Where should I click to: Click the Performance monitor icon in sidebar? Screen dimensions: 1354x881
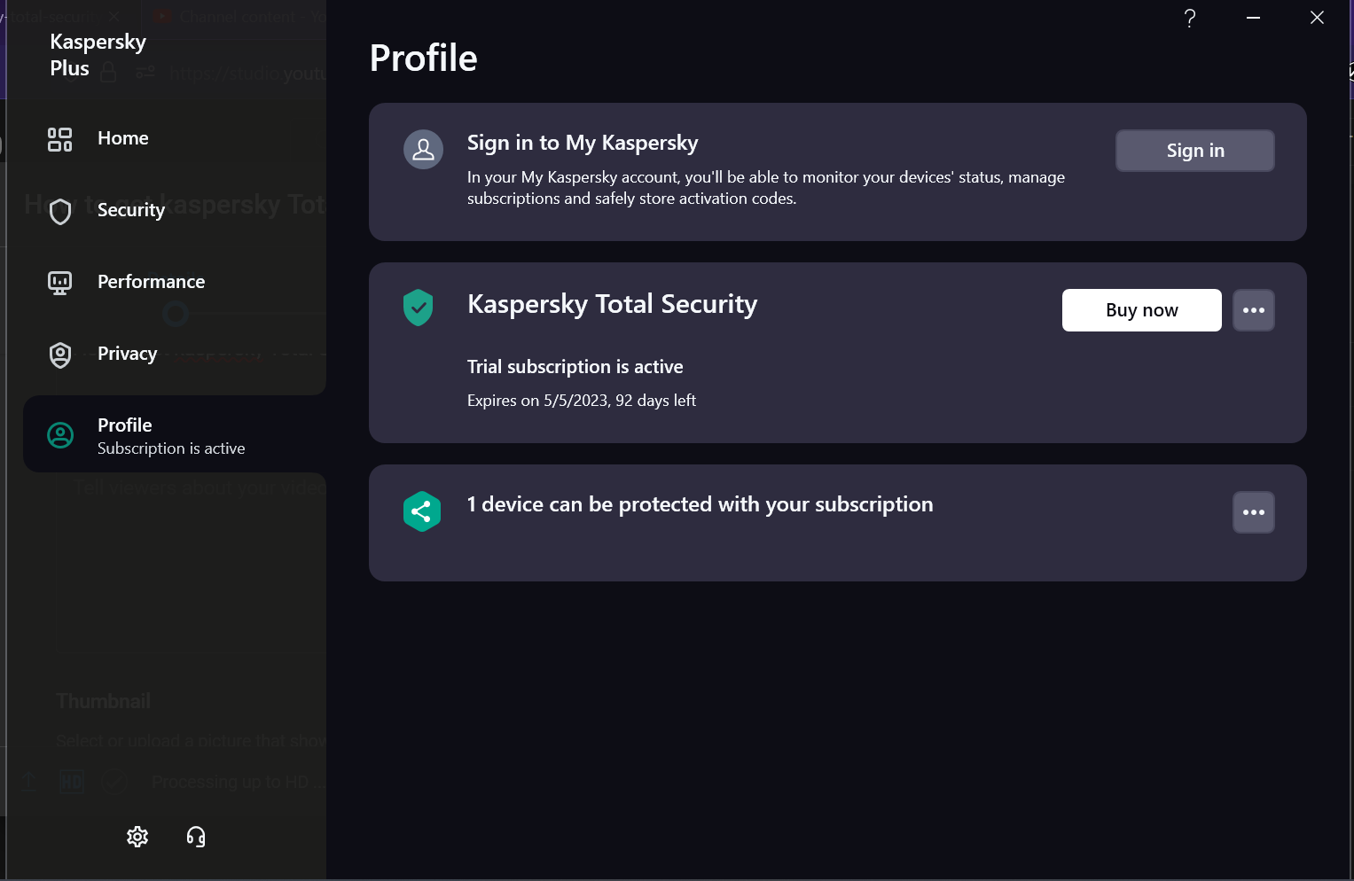coord(59,283)
